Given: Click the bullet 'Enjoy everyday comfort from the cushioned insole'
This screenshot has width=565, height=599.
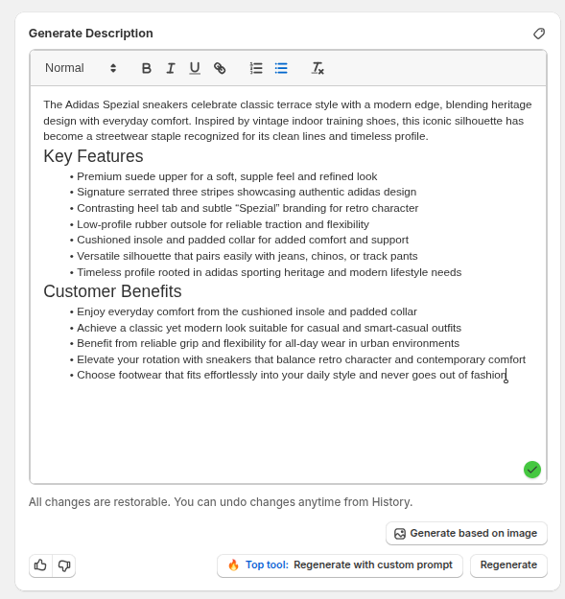Looking at the screenshot, I should [x=247, y=311].
